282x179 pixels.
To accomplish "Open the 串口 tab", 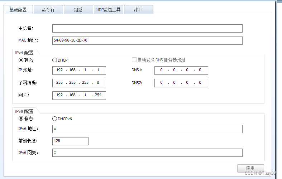I will pyautogui.click(x=138, y=10).
